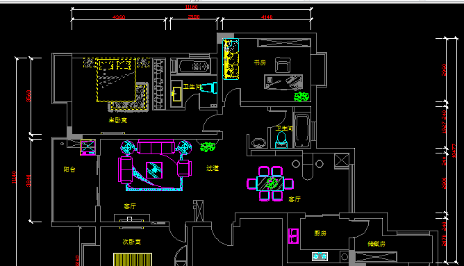Viewport: 464px width, 266px height.
Task: Click the 10477 overall right dimension
Action: (x=454, y=151)
